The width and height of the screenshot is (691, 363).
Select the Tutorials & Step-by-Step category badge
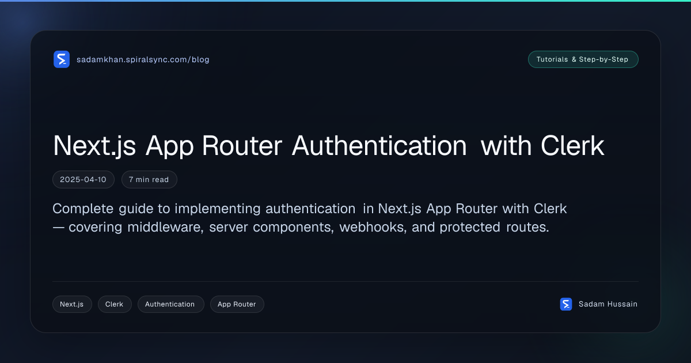click(x=583, y=59)
